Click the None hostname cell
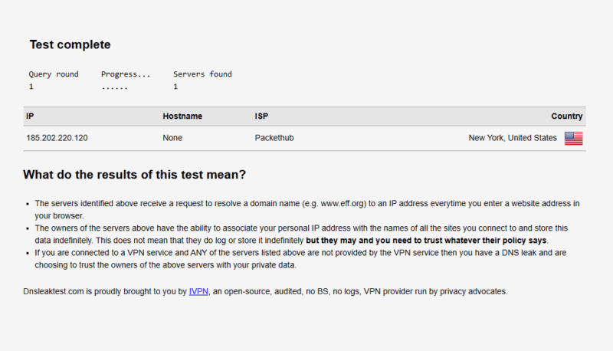This screenshot has width=613, height=351. [x=172, y=138]
